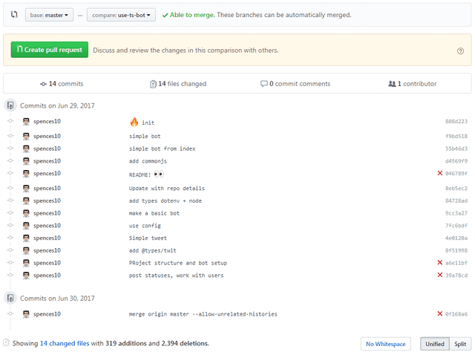Open commit hash 808d223
The height and width of the screenshot is (352, 475).
pyautogui.click(x=456, y=122)
